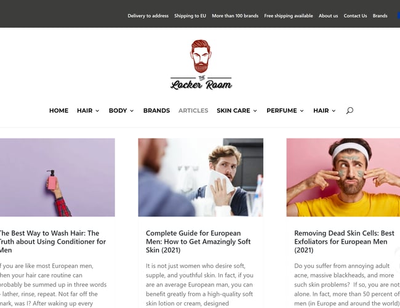The height and width of the screenshot is (308, 400).
Task: Visit the About us page
Action: click(328, 16)
